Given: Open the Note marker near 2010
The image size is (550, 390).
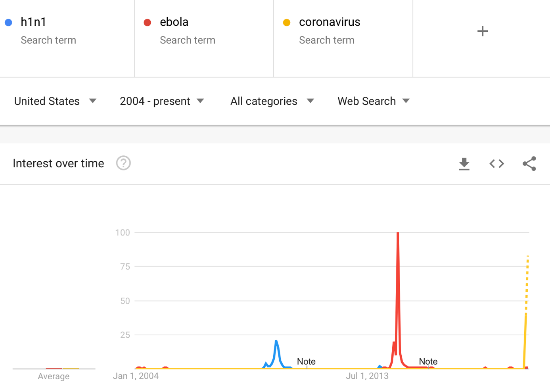Looking at the screenshot, I should pyautogui.click(x=306, y=361).
